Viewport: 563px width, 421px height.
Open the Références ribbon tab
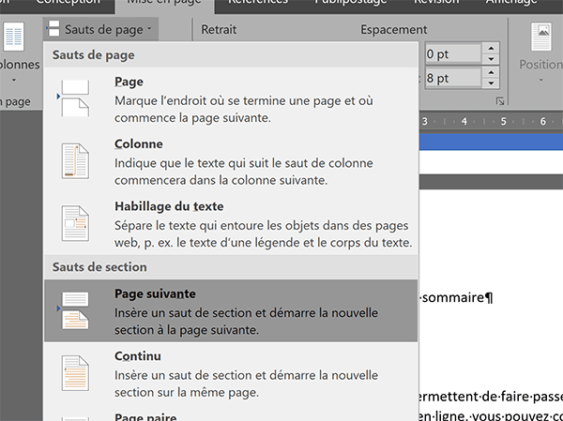point(257,3)
